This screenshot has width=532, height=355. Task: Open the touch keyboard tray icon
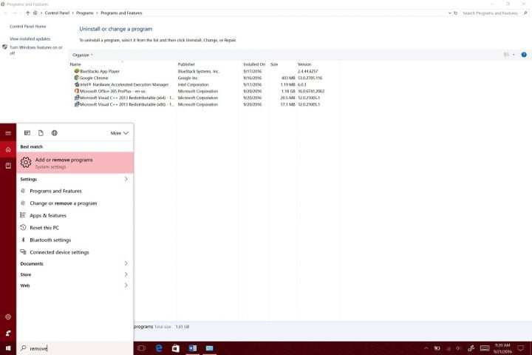click(485, 348)
